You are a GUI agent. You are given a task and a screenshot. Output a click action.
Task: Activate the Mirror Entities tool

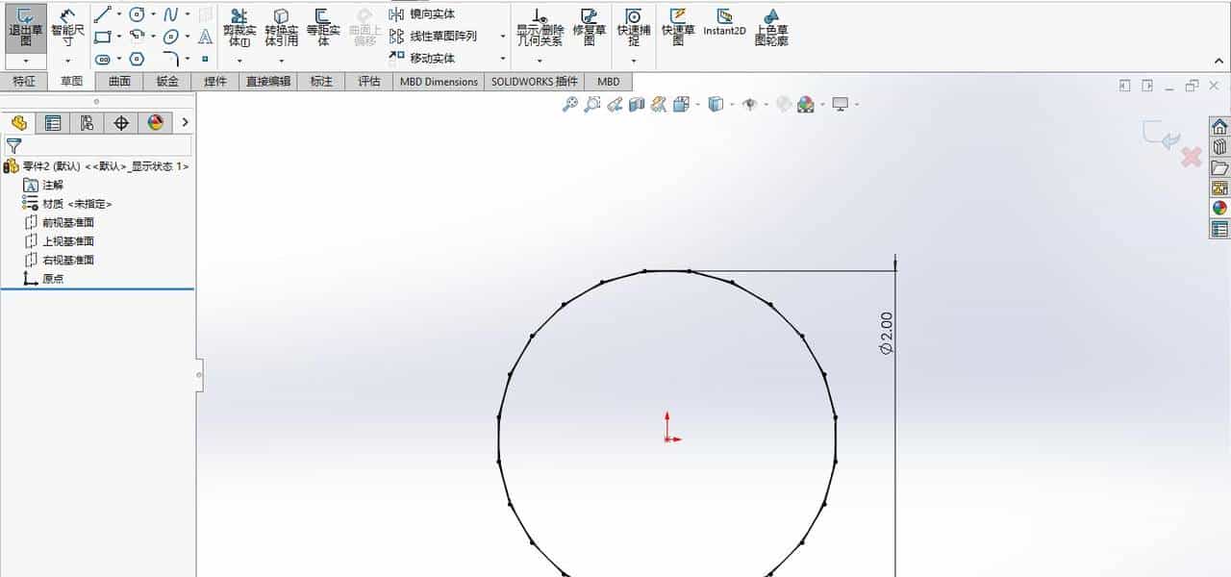(422, 13)
